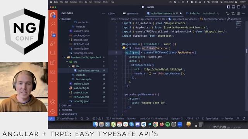Click the Prettier status bar item

[227, 119]
